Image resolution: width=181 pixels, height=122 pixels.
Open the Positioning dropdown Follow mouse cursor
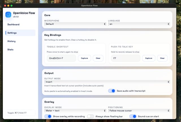(139, 111)
